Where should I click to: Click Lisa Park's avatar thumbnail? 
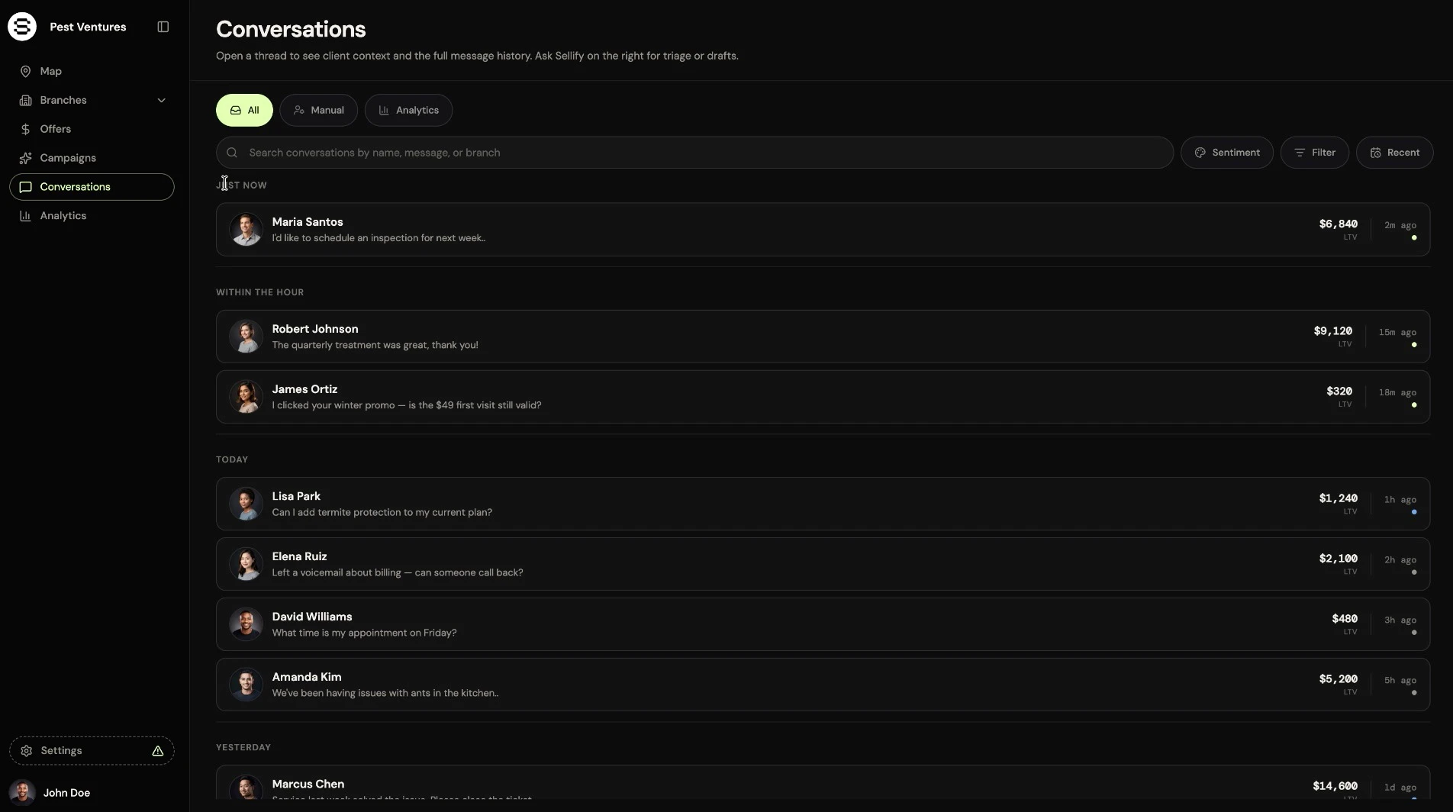[x=246, y=504]
